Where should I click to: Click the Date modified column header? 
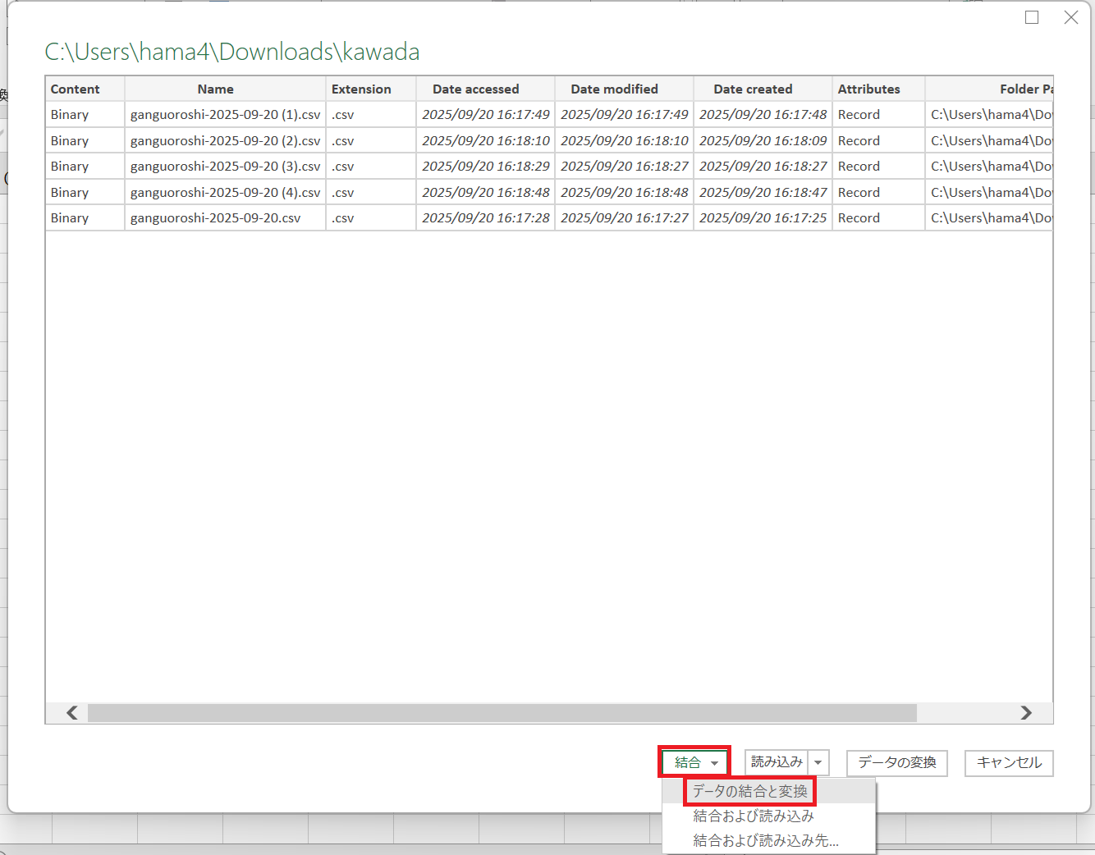click(x=614, y=89)
